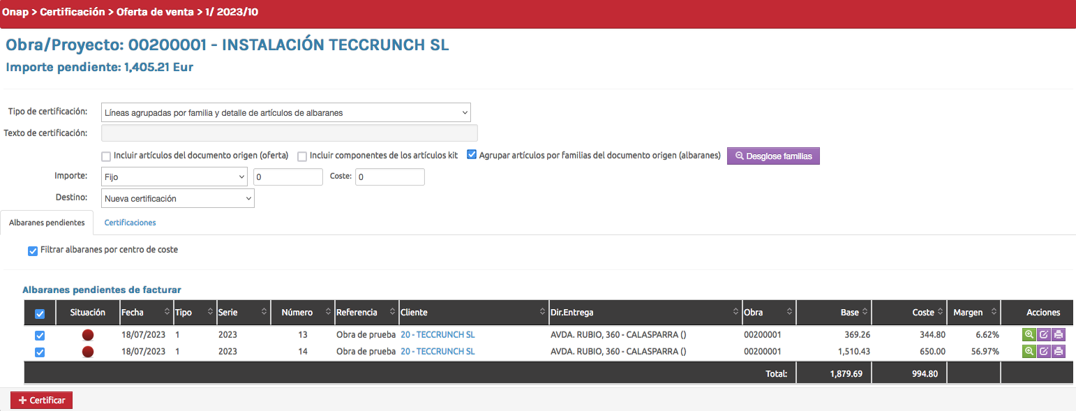Open the Tipo de certificación dropdown
The image size is (1076, 411).
coord(286,112)
